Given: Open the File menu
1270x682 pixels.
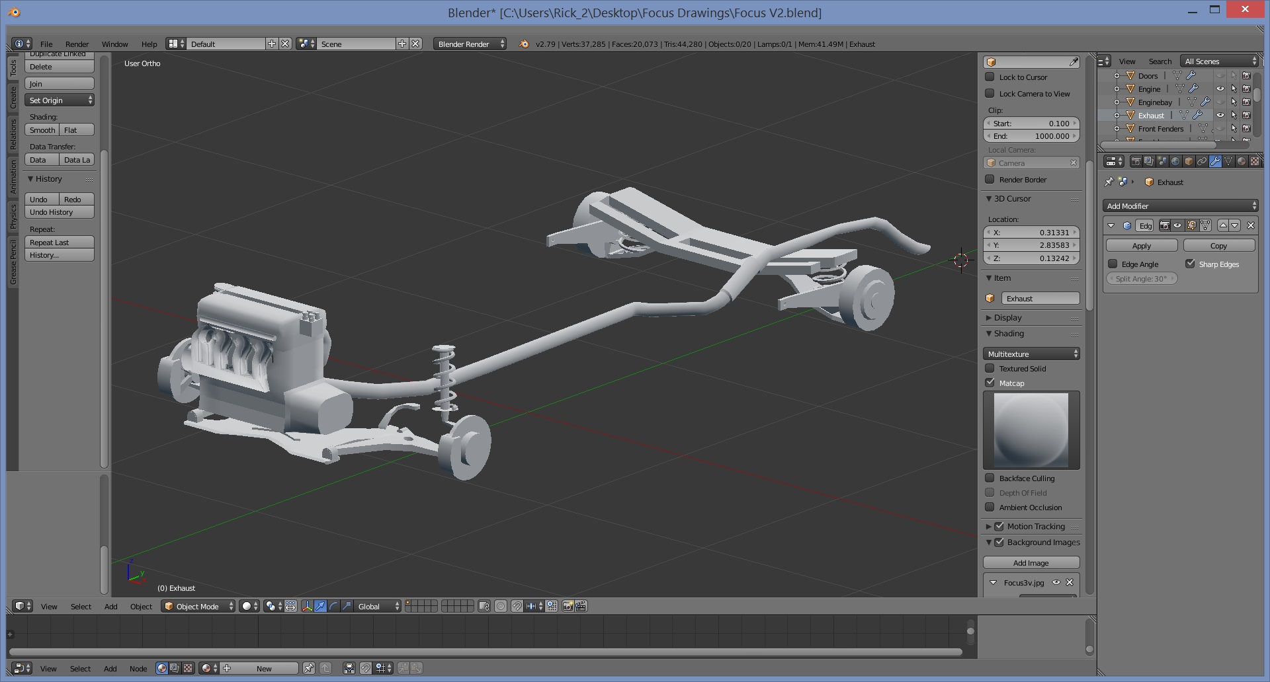Looking at the screenshot, I should point(46,44).
